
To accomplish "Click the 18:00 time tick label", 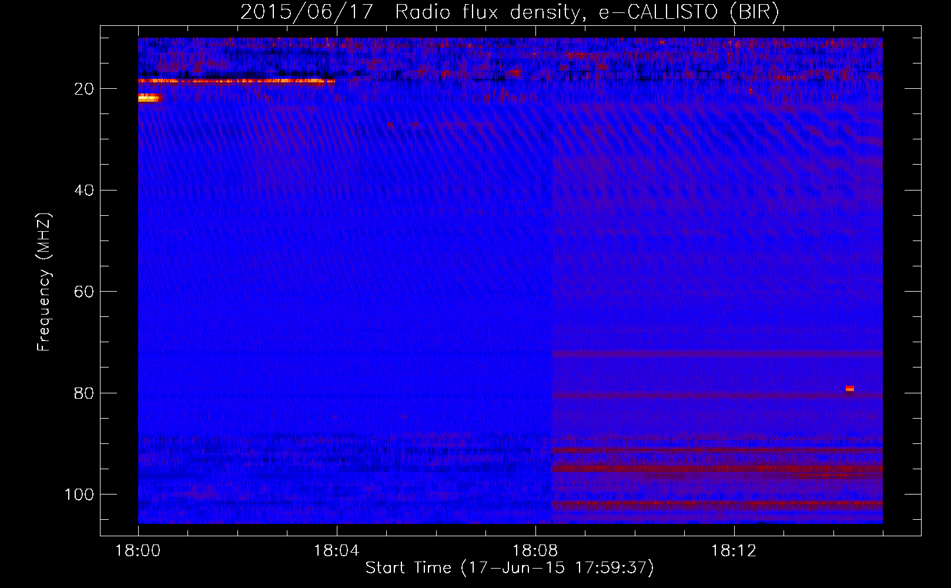I will tap(138, 551).
